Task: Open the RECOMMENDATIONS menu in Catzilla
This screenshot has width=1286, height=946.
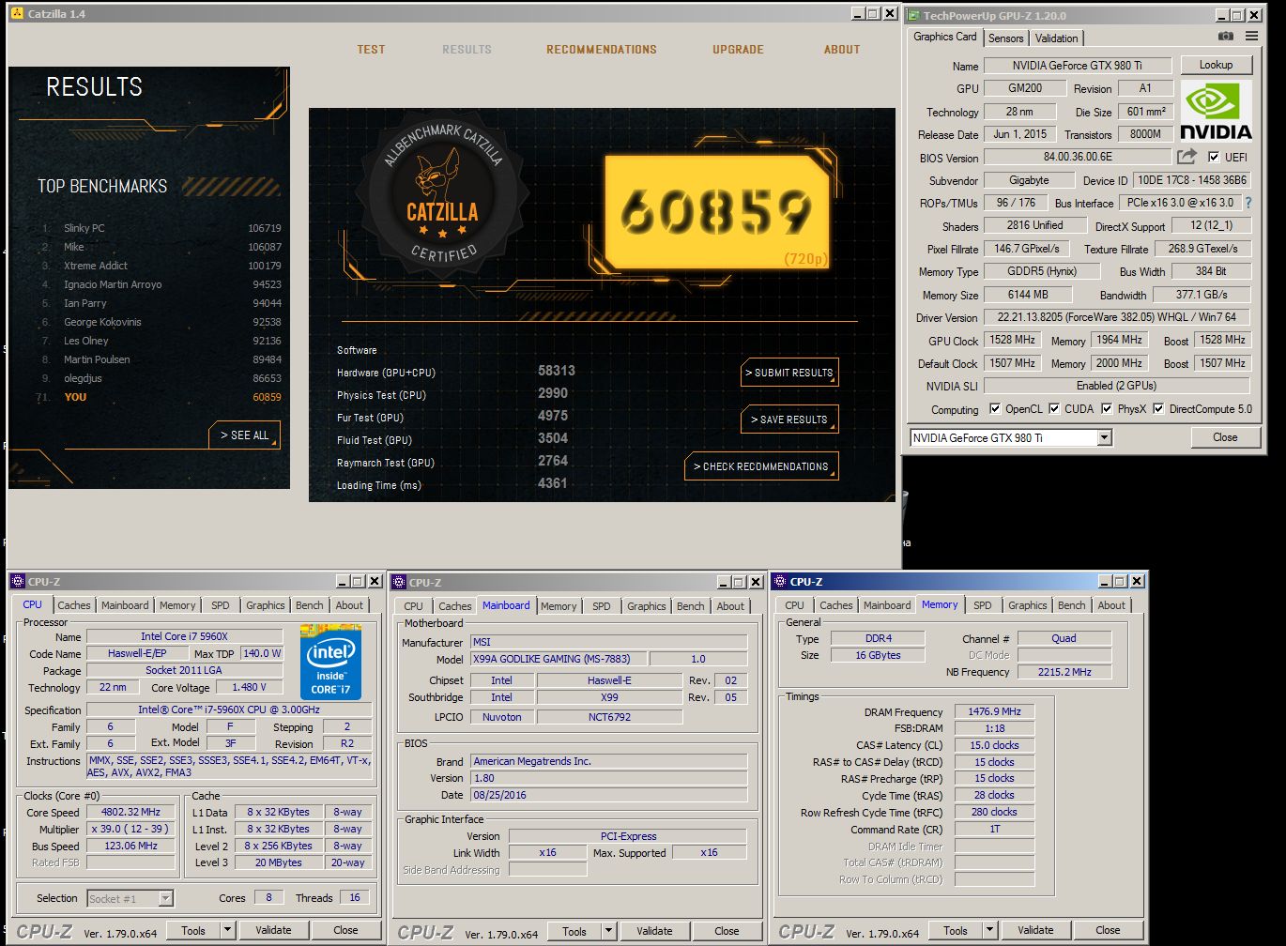Action: [602, 50]
